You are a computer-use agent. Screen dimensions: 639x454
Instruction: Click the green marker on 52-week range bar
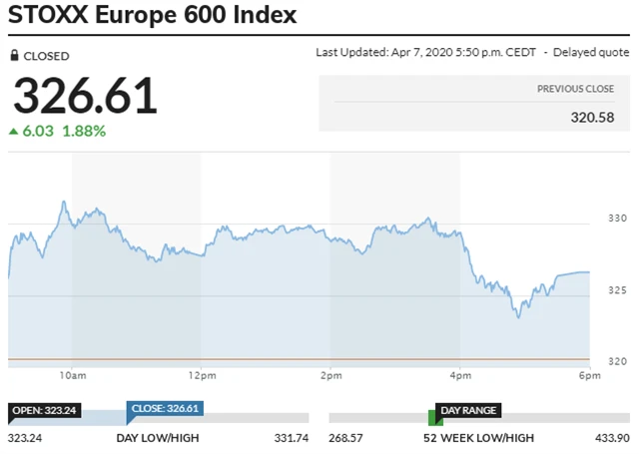point(431,418)
